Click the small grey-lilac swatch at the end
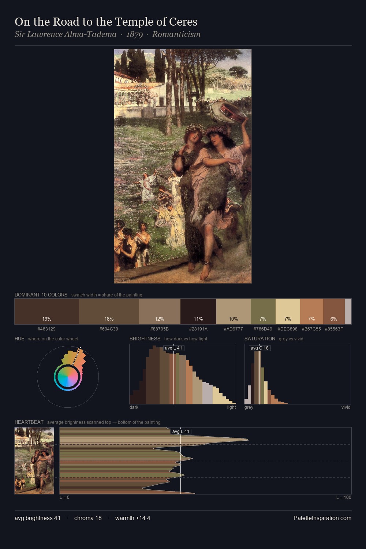 348,311
